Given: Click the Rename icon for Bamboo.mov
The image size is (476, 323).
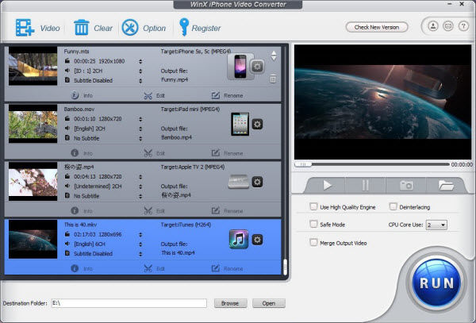Looking at the screenshot, I should pos(216,153).
